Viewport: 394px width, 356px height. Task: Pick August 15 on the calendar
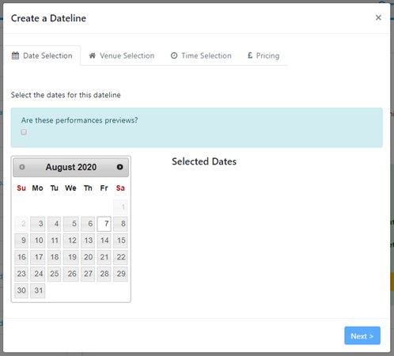click(x=120, y=240)
